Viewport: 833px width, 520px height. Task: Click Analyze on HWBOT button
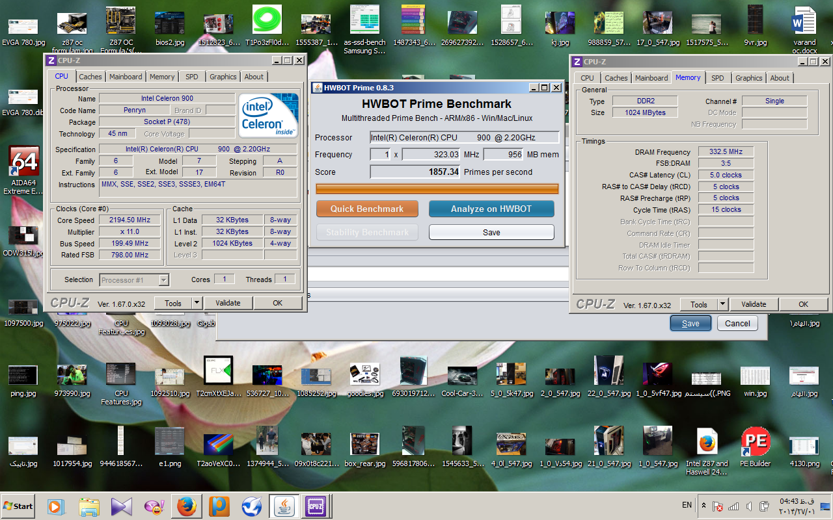[491, 209]
